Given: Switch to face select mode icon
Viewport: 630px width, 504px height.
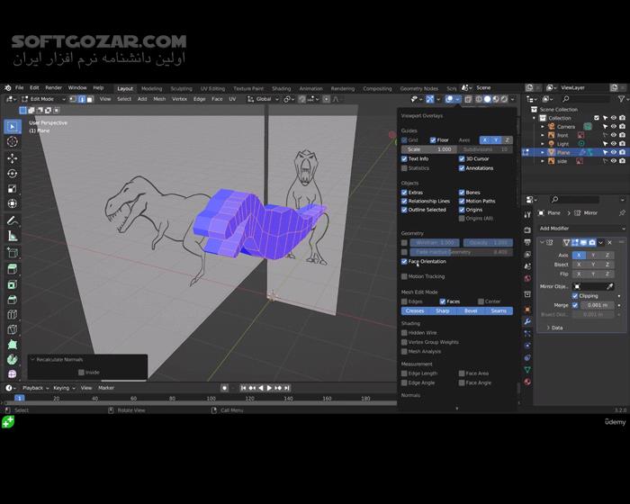Looking at the screenshot, I should point(87,99).
